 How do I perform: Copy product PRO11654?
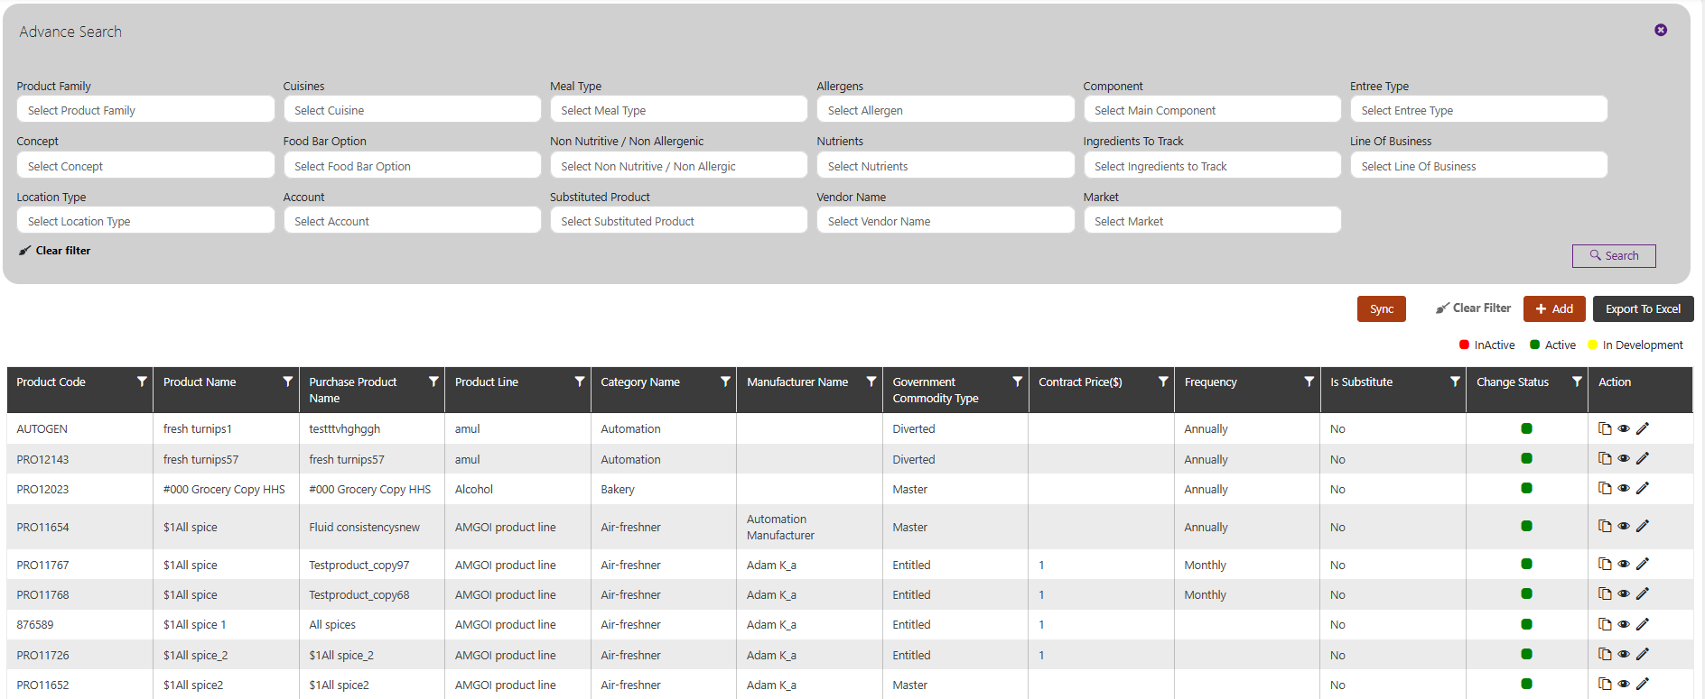click(1605, 526)
